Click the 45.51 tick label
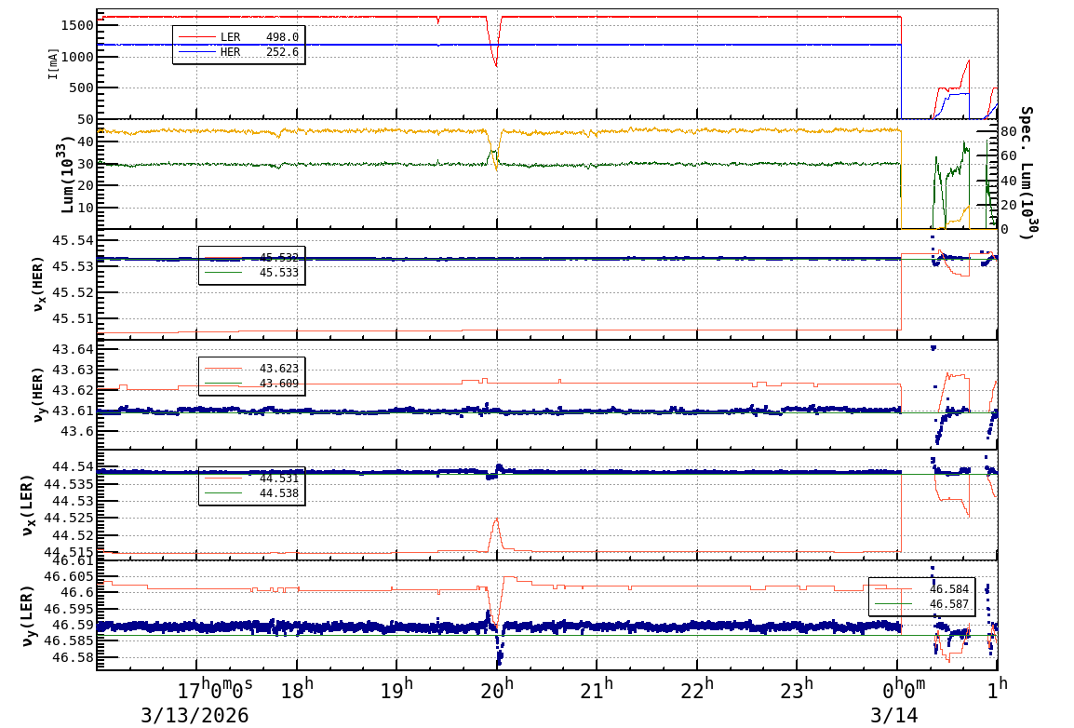Image resolution: width=1074 pixels, height=728 pixels. coord(74,318)
